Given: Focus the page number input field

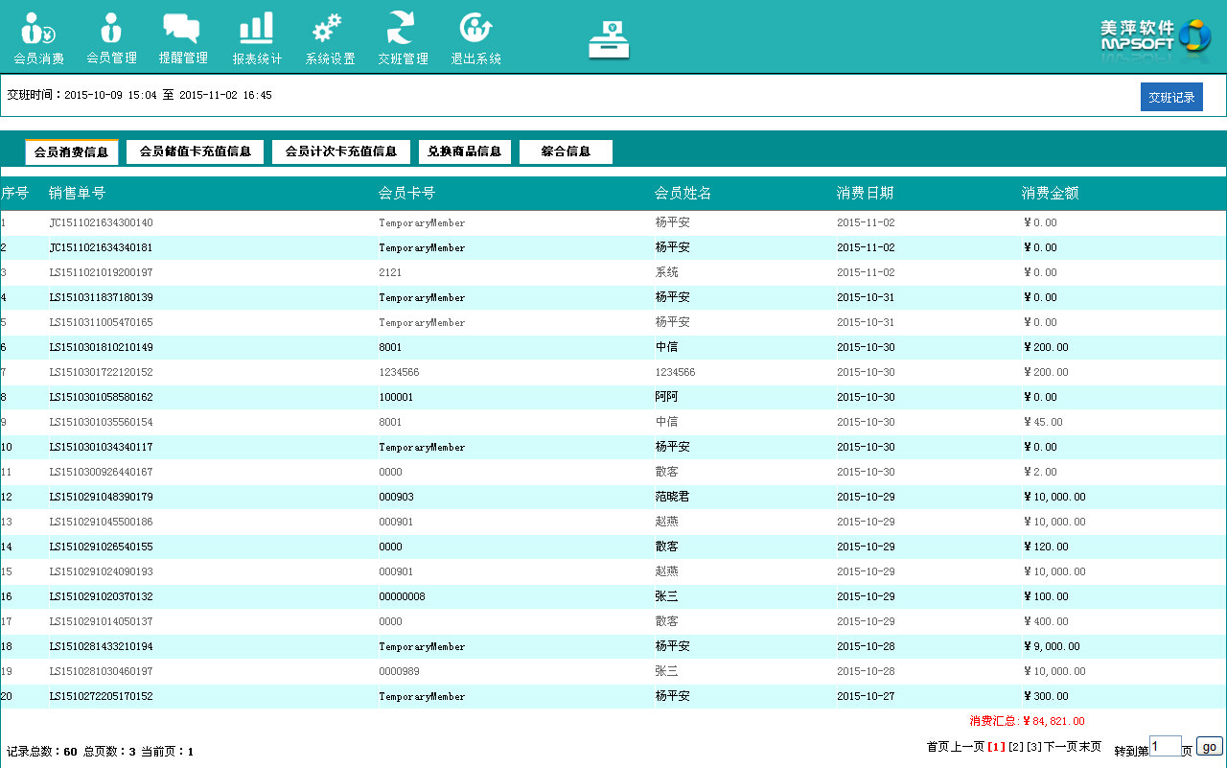Looking at the screenshot, I should pos(1165,747).
